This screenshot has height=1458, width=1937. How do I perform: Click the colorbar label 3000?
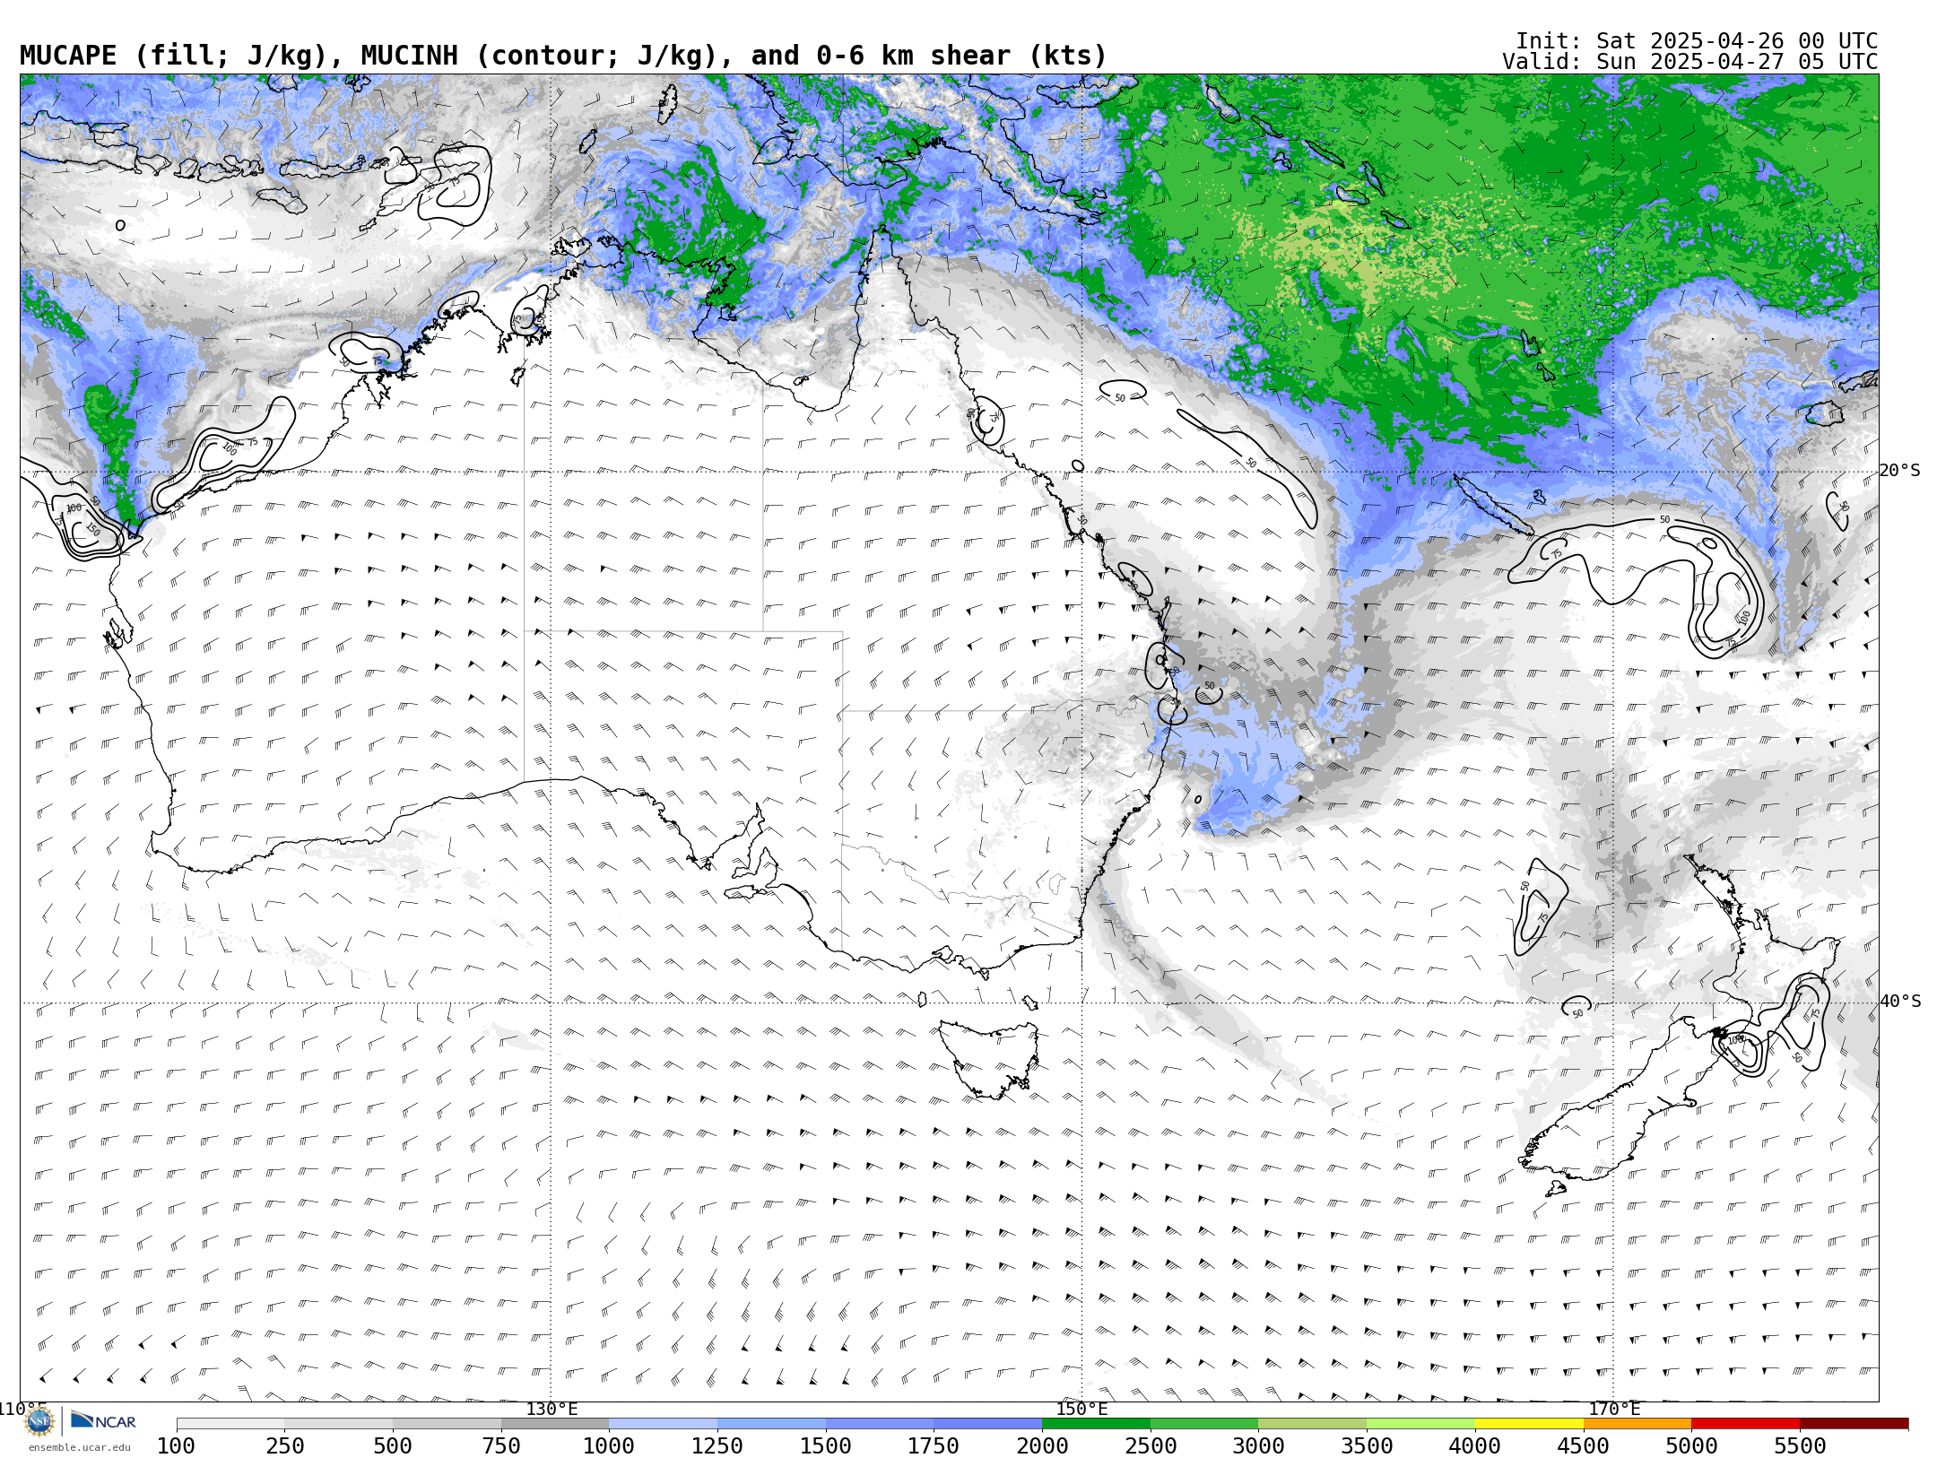(1259, 1445)
